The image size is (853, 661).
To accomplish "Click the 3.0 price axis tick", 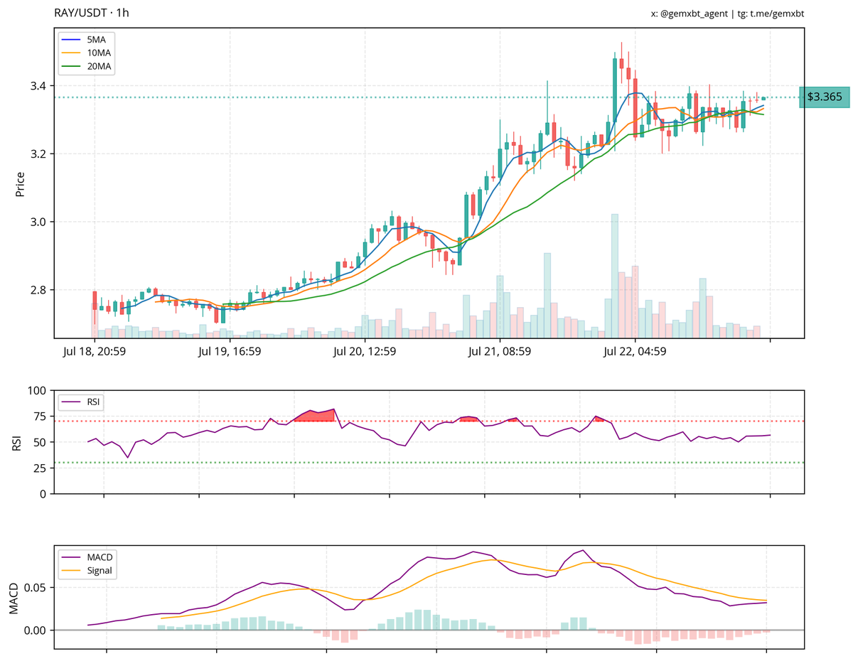I will [x=38, y=222].
